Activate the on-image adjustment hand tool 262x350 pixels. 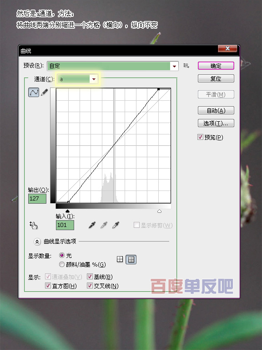(34, 225)
